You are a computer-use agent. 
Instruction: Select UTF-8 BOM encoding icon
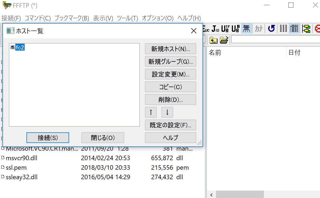236,29
